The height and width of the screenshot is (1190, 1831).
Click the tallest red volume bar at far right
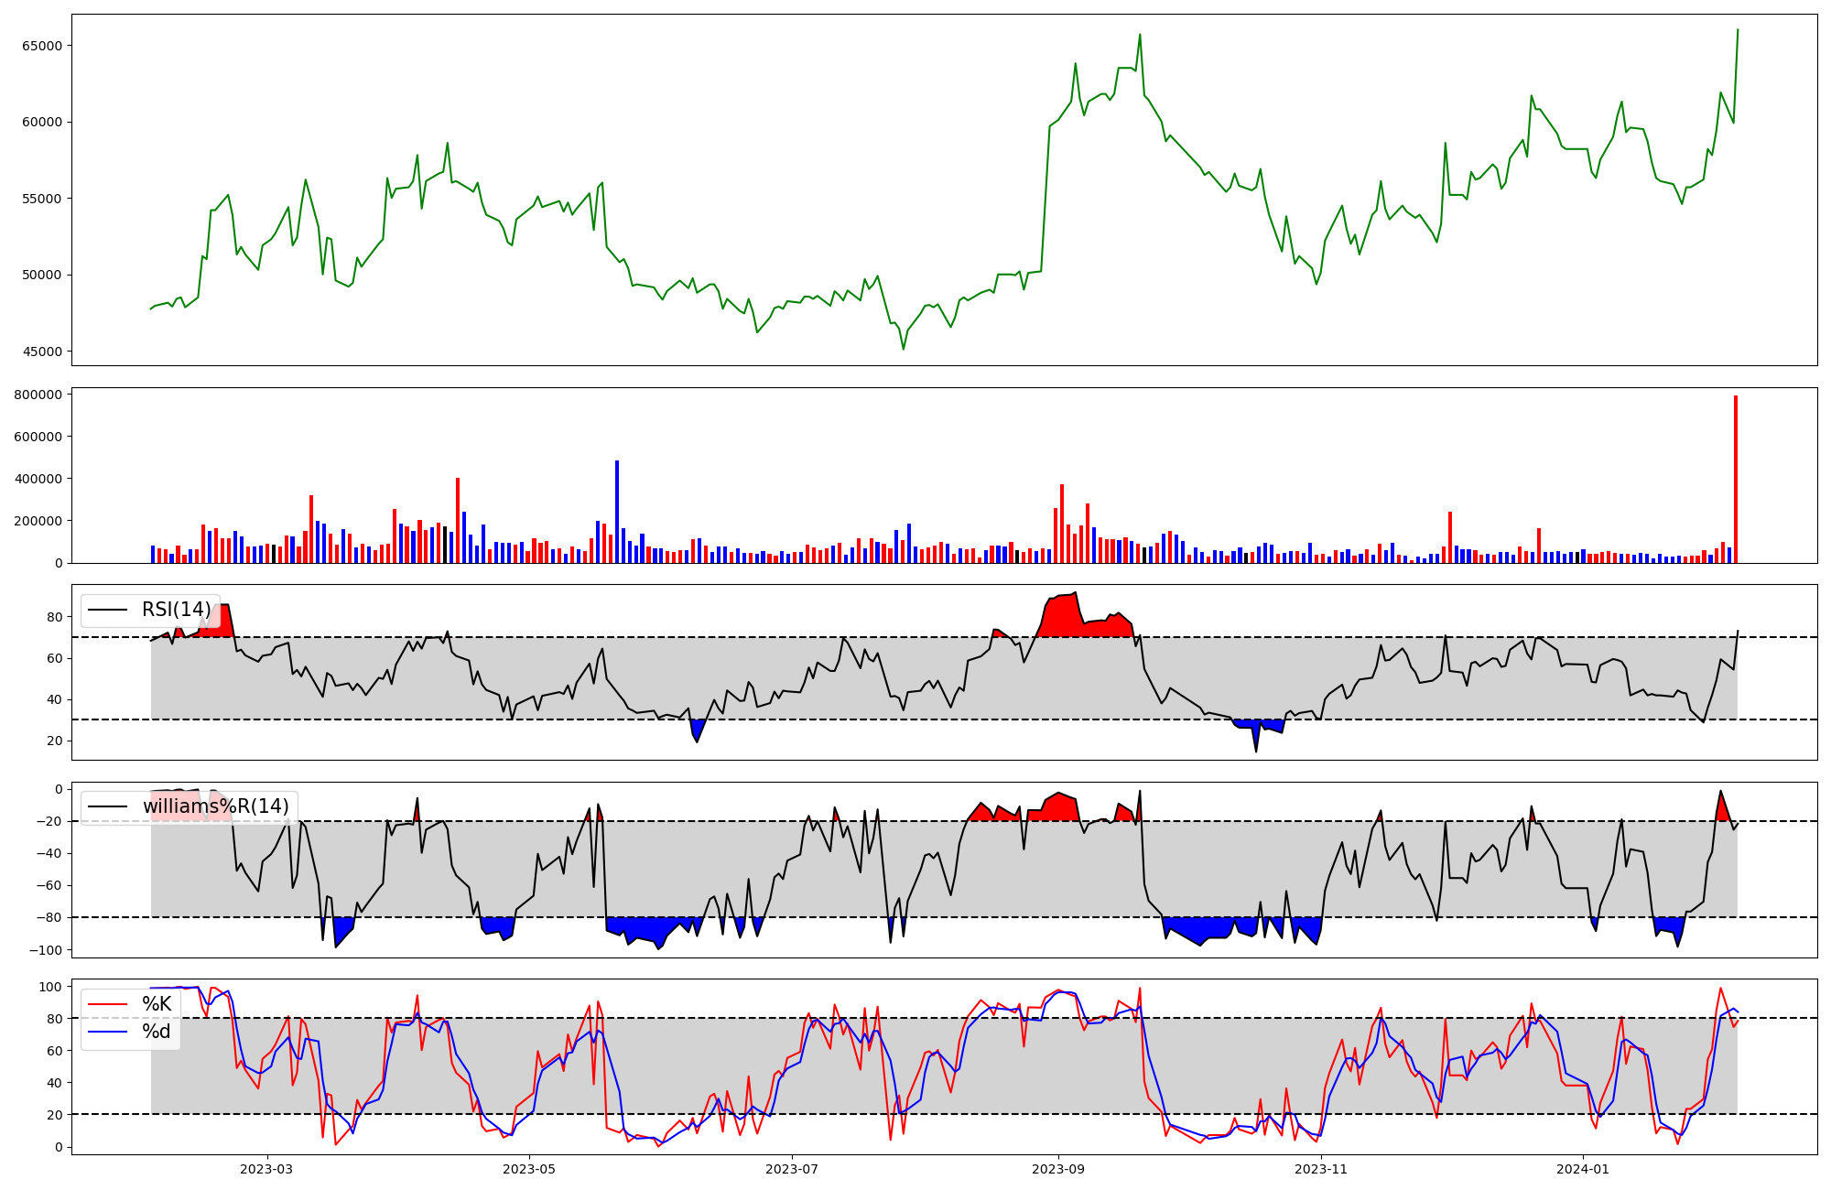click(x=1735, y=481)
